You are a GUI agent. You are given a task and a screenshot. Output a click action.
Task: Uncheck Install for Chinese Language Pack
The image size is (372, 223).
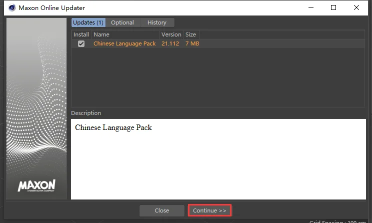pyautogui.click(x=81, y=43)
